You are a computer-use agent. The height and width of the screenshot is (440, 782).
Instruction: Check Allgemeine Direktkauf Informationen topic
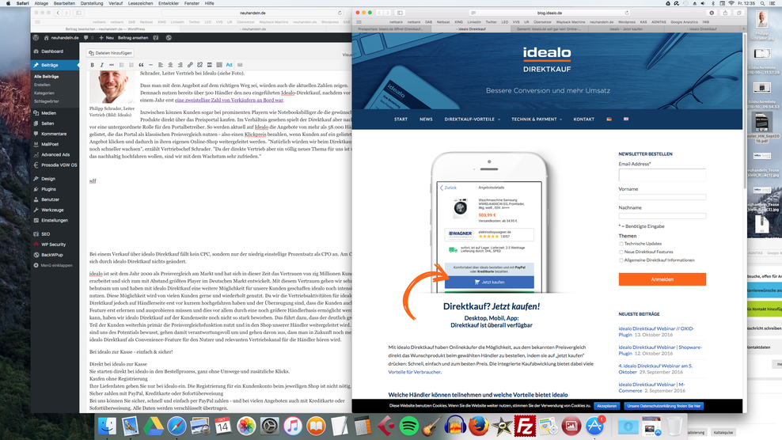tap(621, 260)
